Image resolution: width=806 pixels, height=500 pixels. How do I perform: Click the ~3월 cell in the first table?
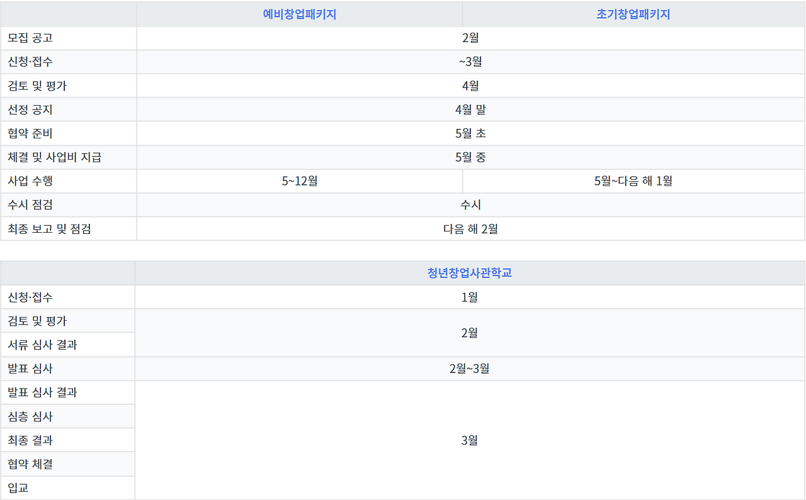[x=470, y=62]
